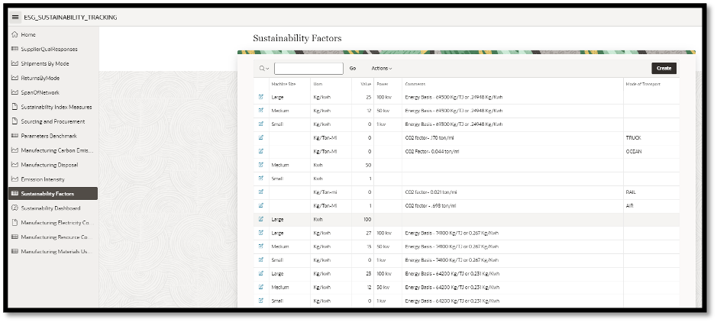Image resolution: width=717 pixels, height=322 pixels.
Task: Toggle the hamburger navigation menu
Action: 15,17
